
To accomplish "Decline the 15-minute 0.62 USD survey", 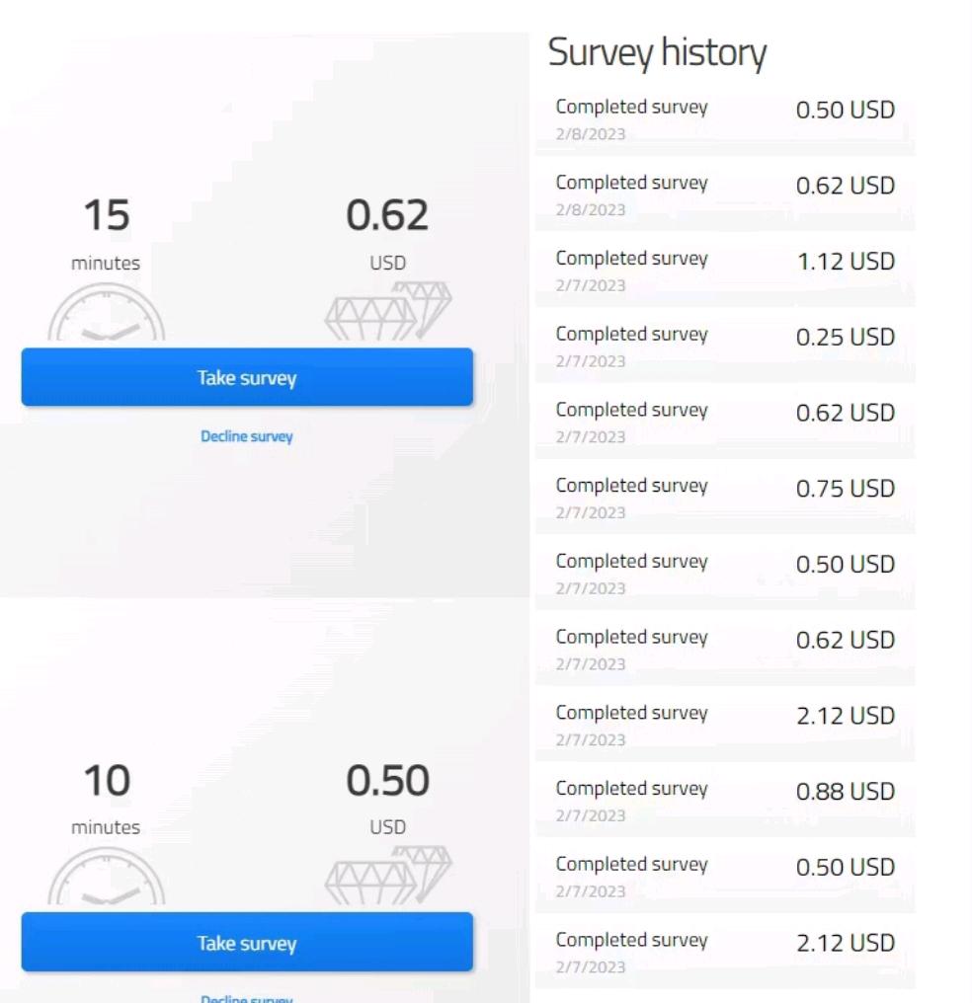I will [x=247, y=436].
